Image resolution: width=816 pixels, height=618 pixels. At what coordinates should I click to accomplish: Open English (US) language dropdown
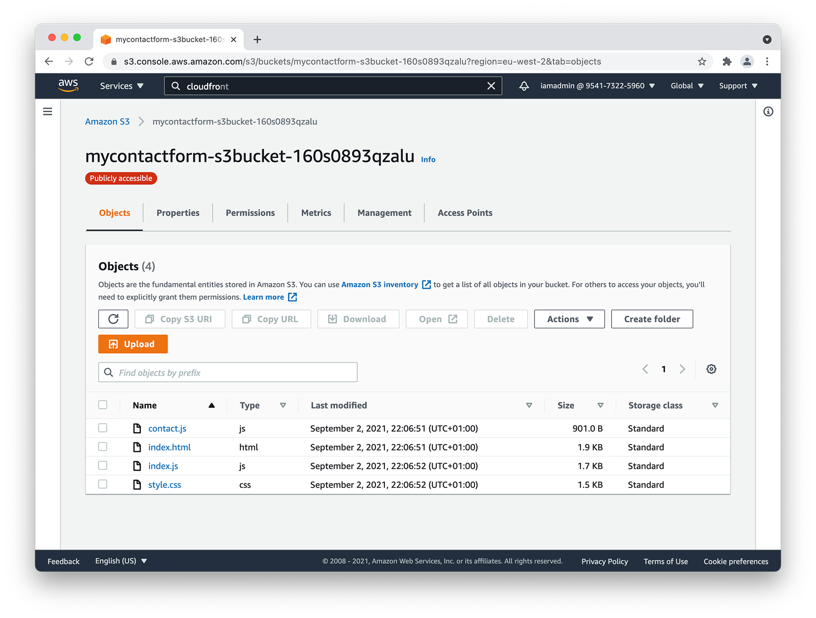121,561
